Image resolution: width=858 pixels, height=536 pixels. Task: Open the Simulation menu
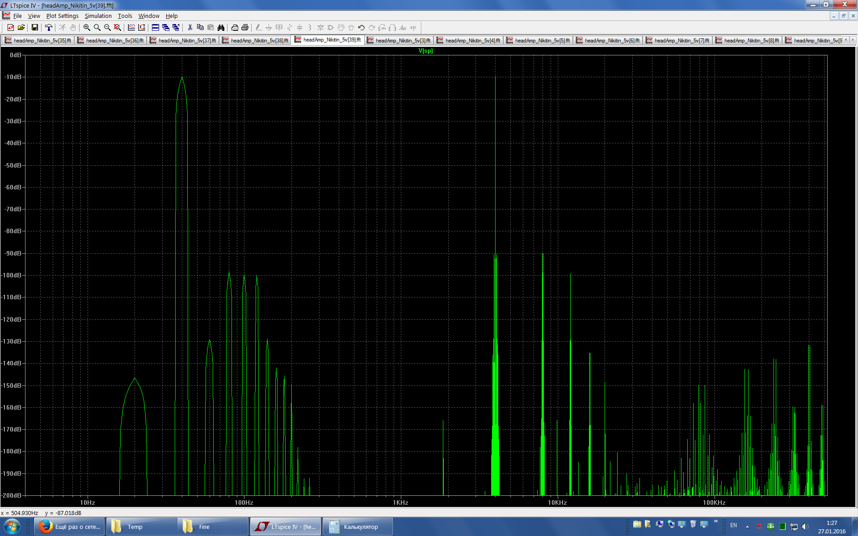click(98, 16)
